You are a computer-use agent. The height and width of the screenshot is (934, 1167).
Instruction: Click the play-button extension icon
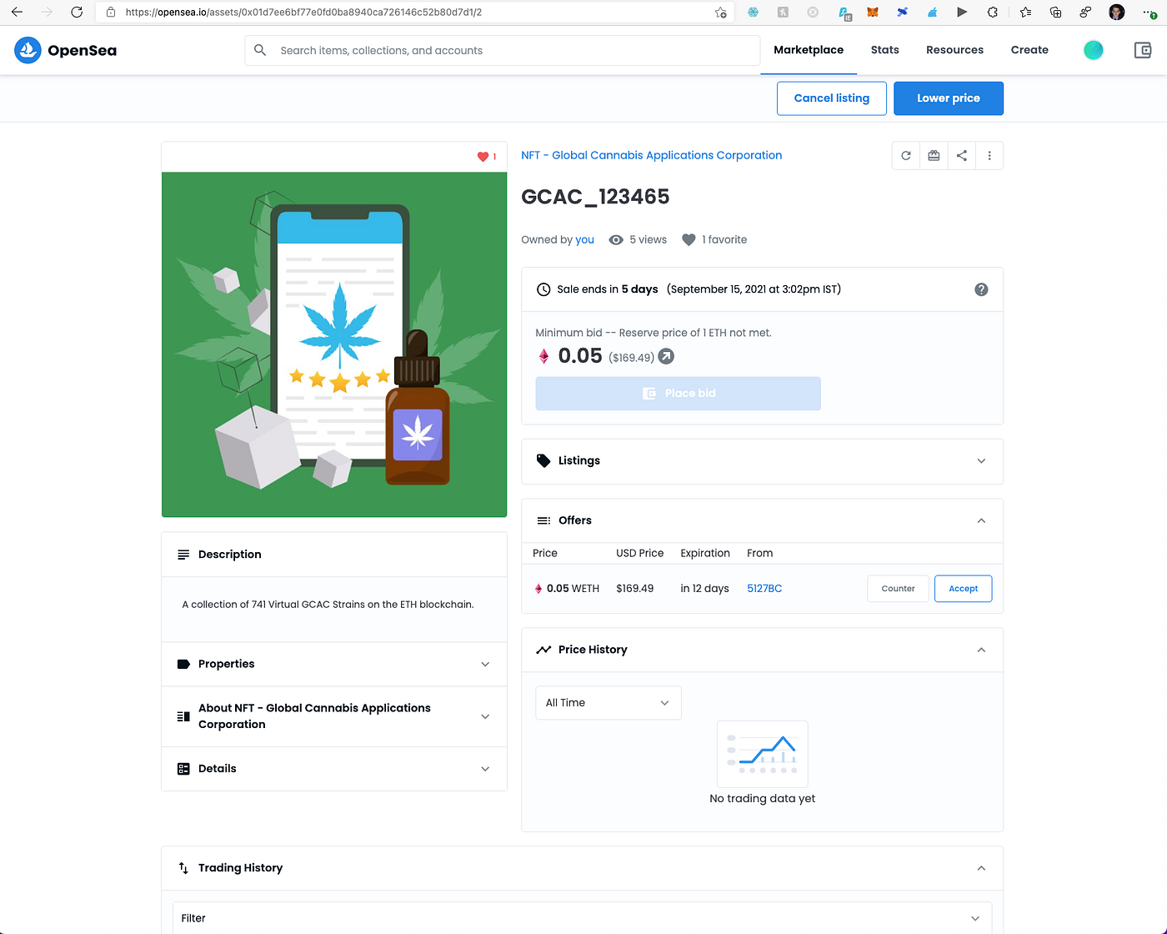pyautogui.click(x=962, y=13)
